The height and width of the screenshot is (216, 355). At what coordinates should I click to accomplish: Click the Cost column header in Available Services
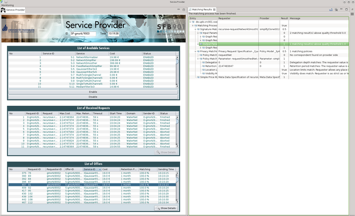pyautogui.click(x=126, y=54)
